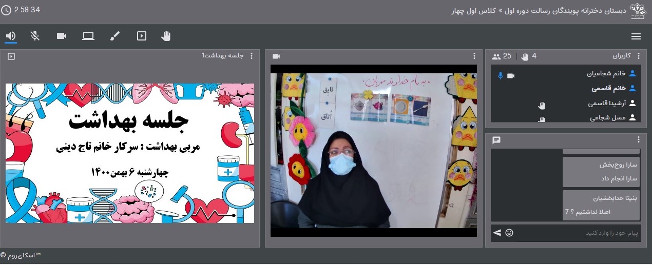The image size is (652, 265).
Task: Open chat panel three-dot menu
Action: pos(638,140)
